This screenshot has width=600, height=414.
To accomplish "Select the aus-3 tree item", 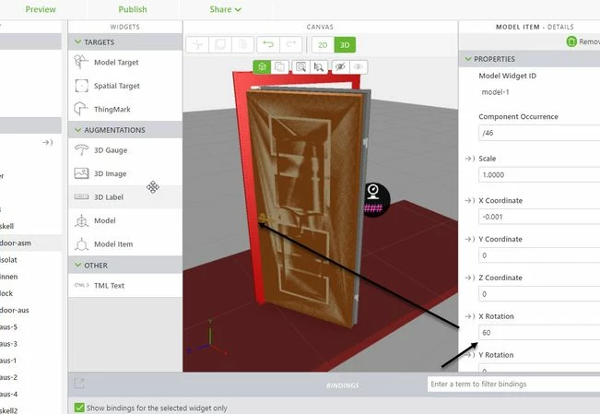I will (x=8, y=344).
